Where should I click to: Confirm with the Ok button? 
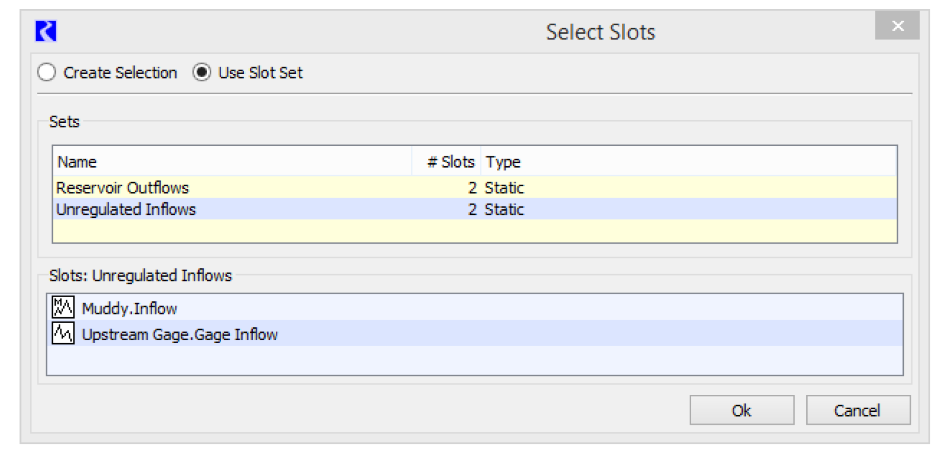click(x=741, y=410)
